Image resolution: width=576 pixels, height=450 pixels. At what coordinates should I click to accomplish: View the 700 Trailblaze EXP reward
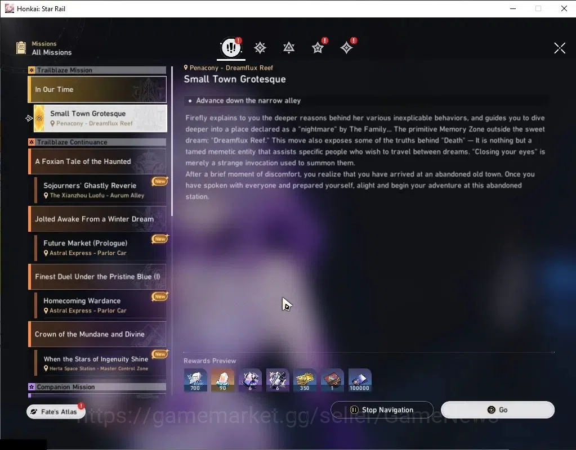[x=195, y=380]
